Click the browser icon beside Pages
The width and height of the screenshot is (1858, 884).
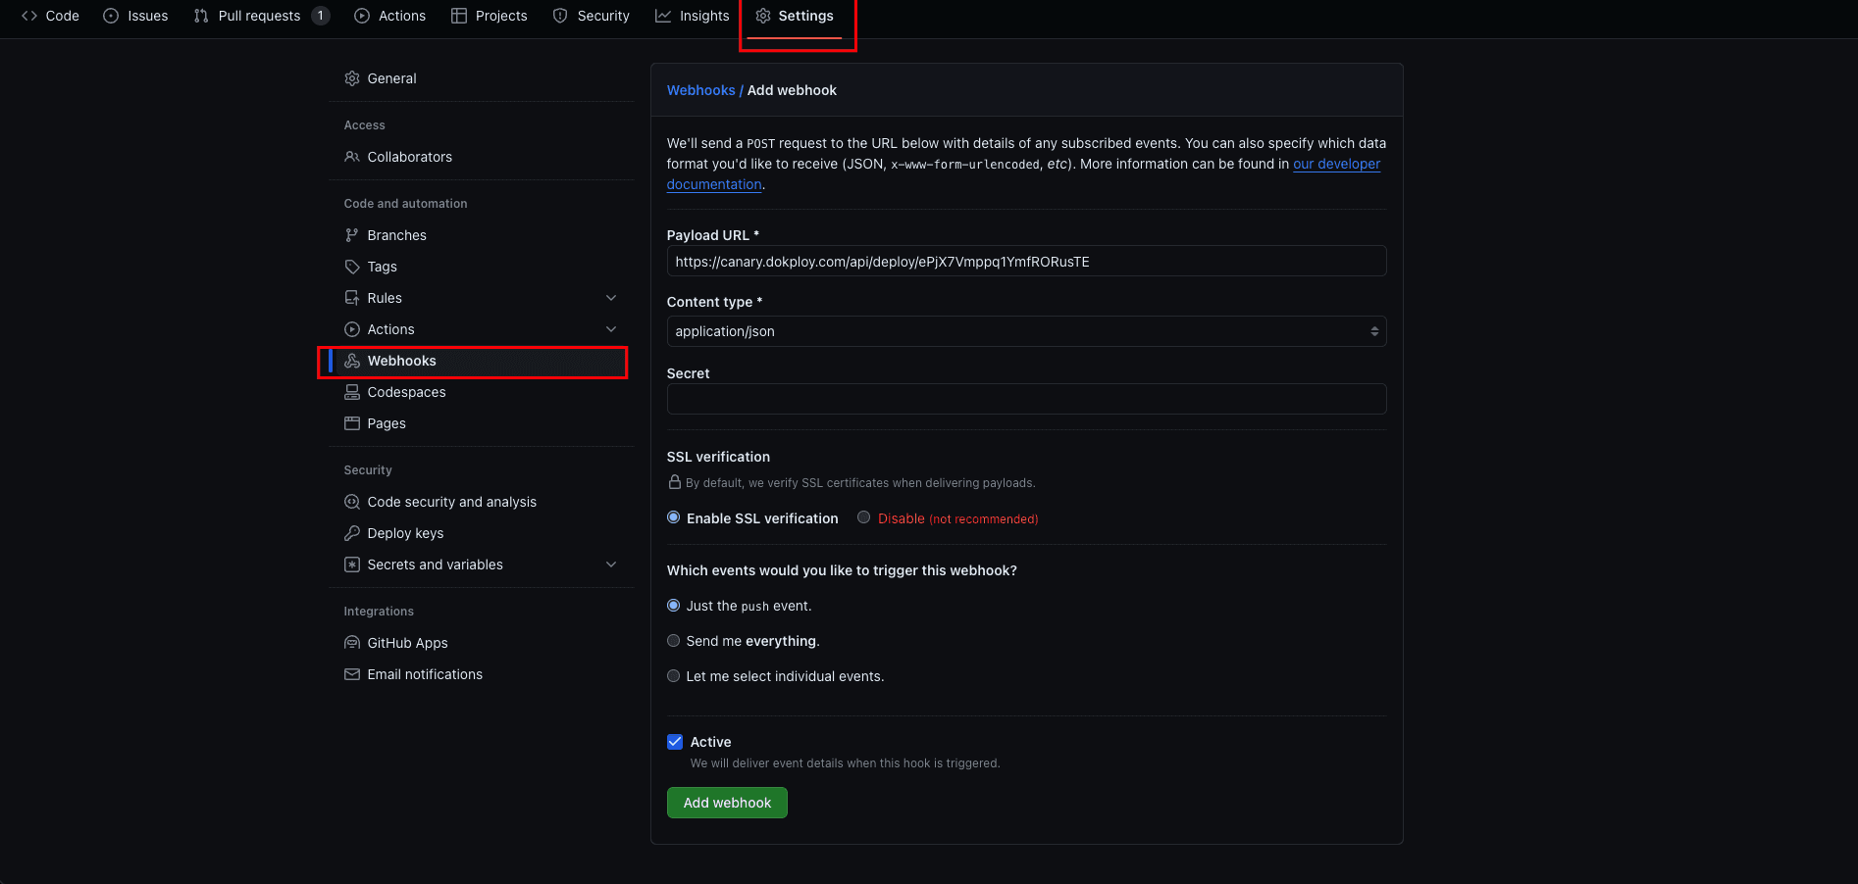click(352, 423)
